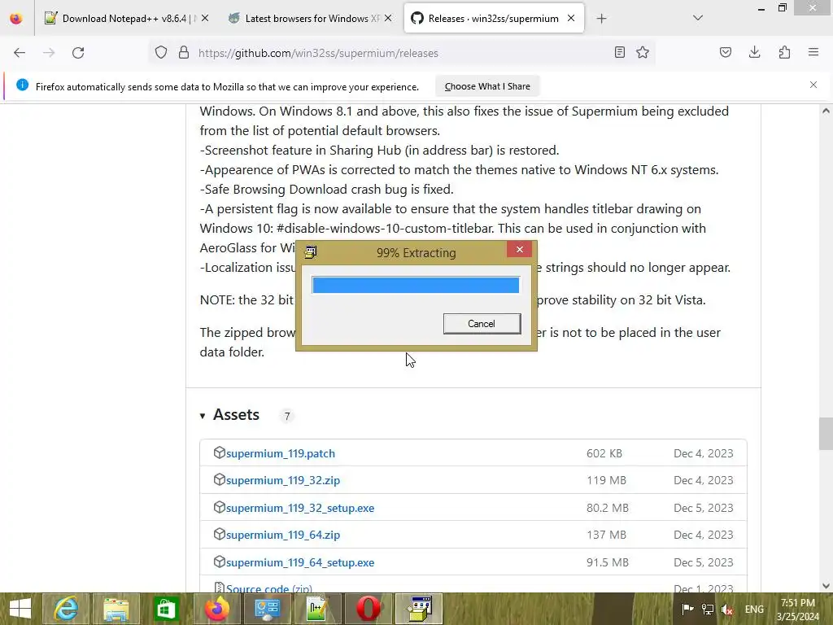
Task: Collapse the Assets section triangle
Action: [203, 416]
